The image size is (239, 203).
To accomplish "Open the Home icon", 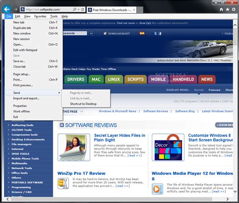I will click(221, 10).
